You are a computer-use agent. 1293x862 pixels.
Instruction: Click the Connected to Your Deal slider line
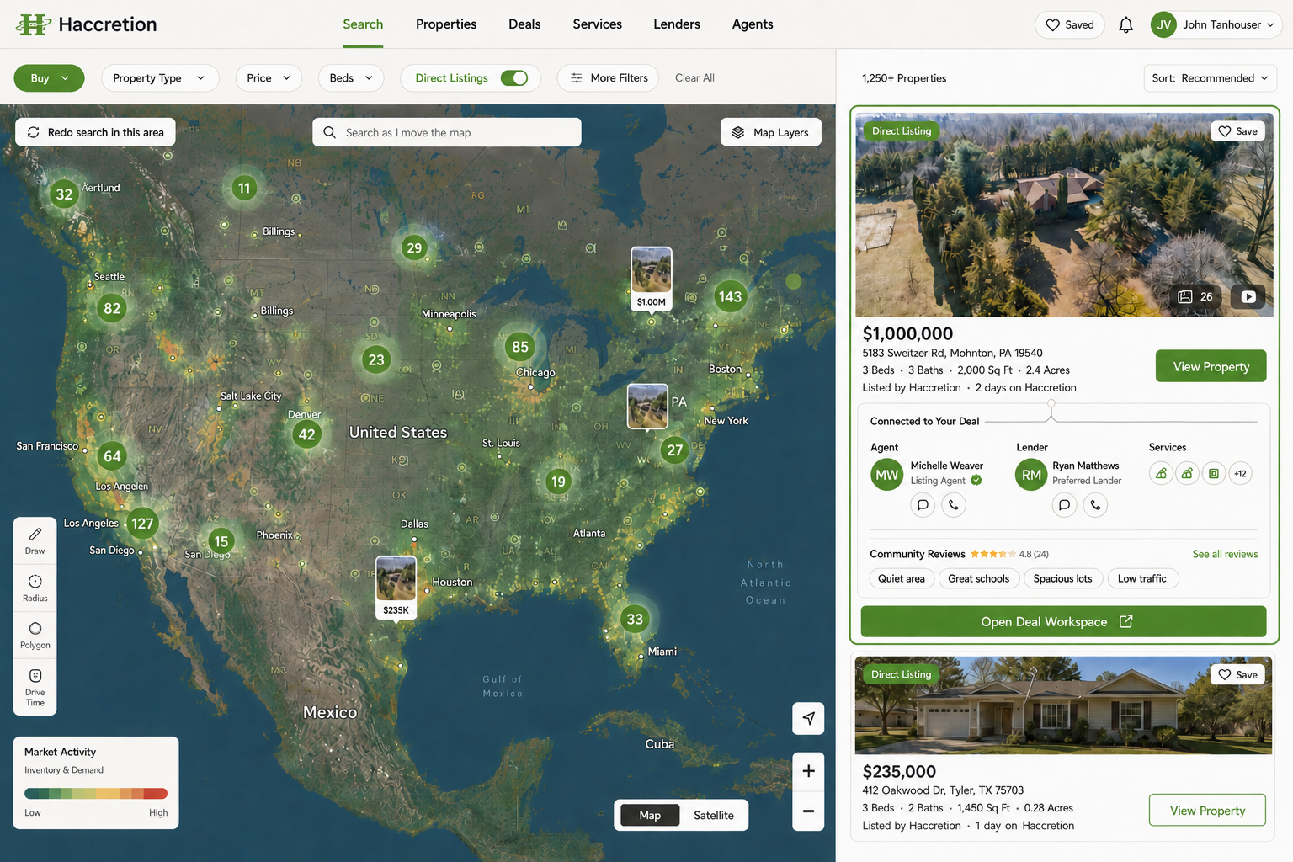point(1121,420)
